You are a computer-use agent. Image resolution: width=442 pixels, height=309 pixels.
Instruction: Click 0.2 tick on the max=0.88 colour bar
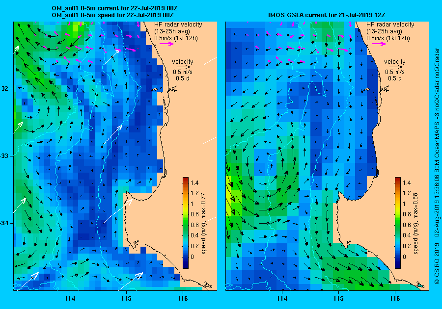[407, 246]
